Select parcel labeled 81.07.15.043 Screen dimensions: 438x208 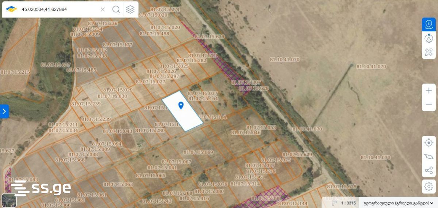118,131
